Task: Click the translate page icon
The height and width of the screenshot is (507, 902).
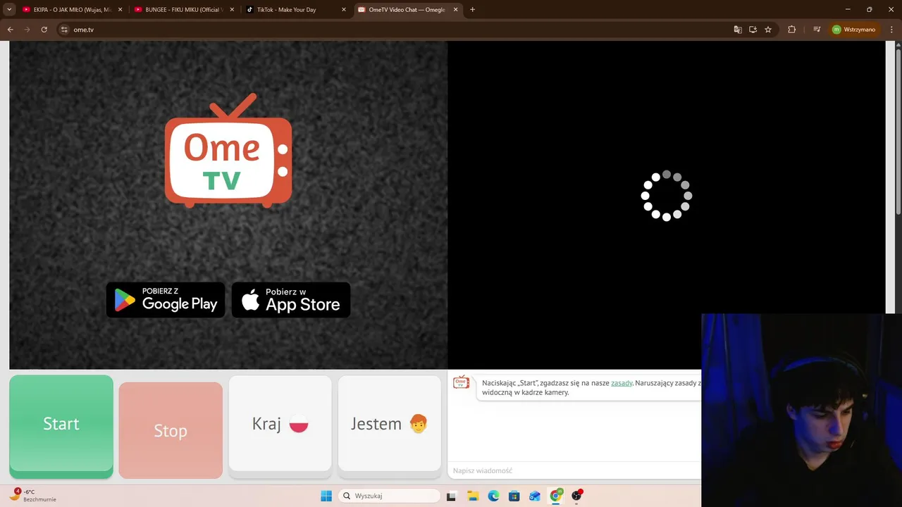Action: pyautogui.click(x=738, y=30)
